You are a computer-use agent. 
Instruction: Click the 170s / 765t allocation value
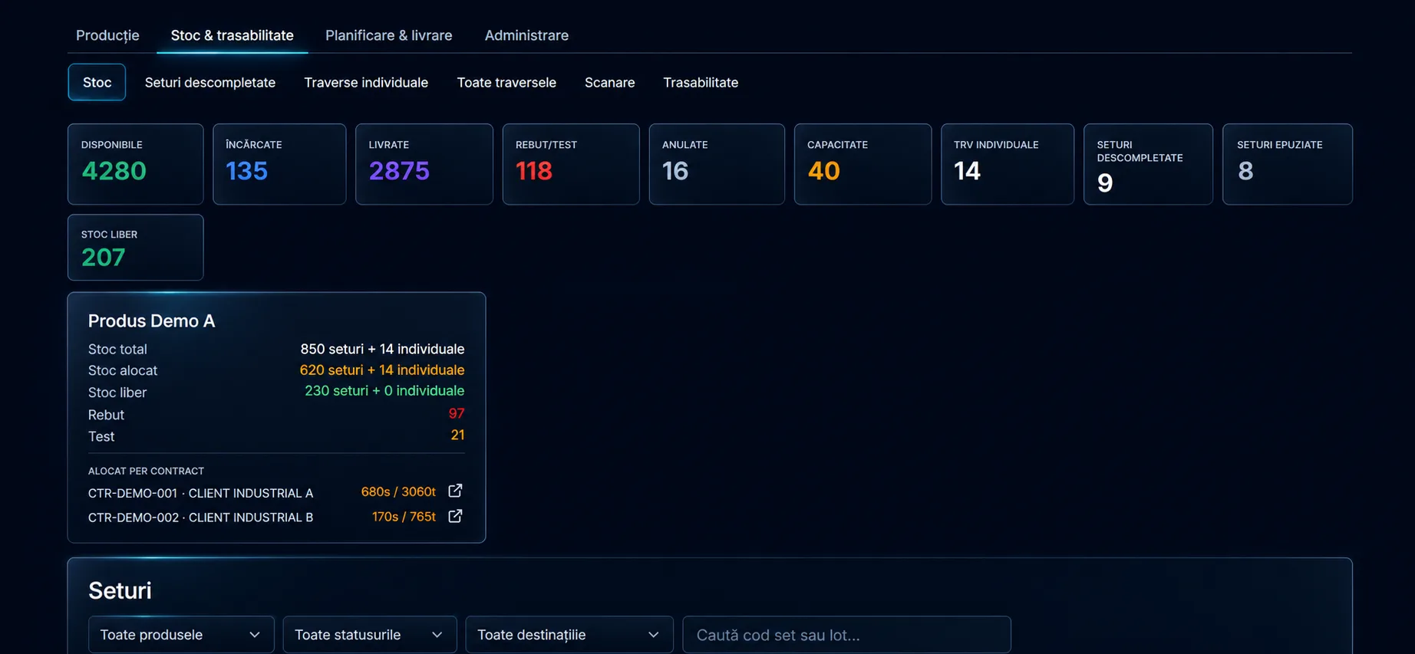(404, 517)
